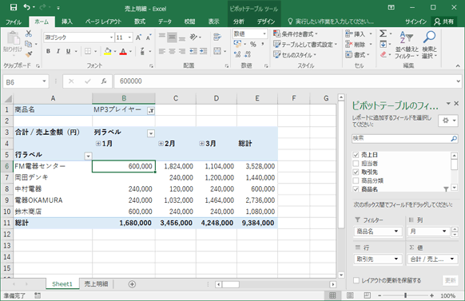This screenshot has height=301, width=465.
Task: Switch to the 挿入 ribbon tab
Action: [67, 22]
